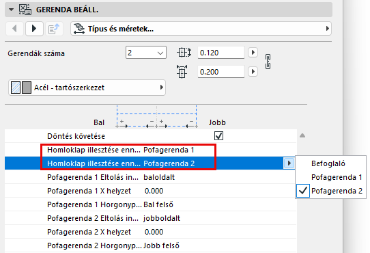Viewport: 370px width, 253px height.
Task: Click the GERENDA BEÁLL. panel settings icon
Action: pos(25,10)
